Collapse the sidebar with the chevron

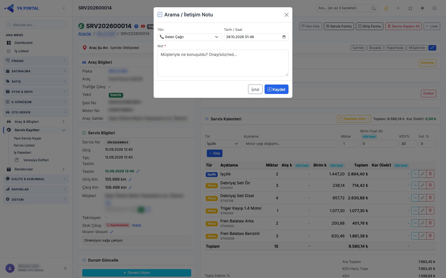pos(64,8)
